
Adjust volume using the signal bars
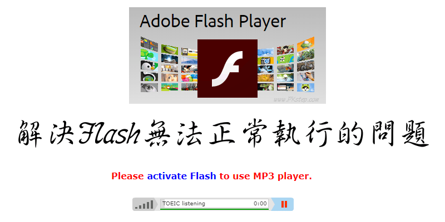[144, 204]
